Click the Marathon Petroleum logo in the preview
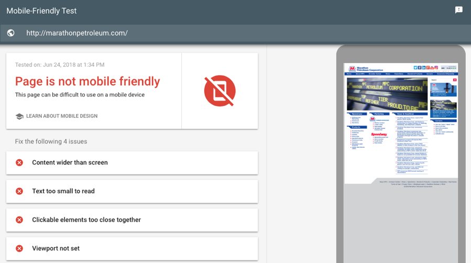Screen dimensions: 471x263 click(x=366, y=69)
